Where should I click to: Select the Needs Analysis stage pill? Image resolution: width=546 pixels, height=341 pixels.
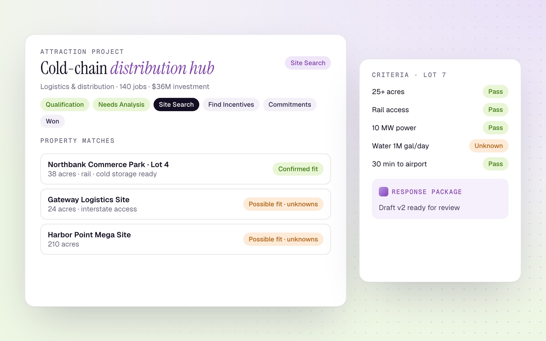coord(121,104)
